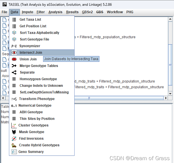Click the Mask Genotype mask icon
Screen dimensions: 174x163
coord(14,132)
